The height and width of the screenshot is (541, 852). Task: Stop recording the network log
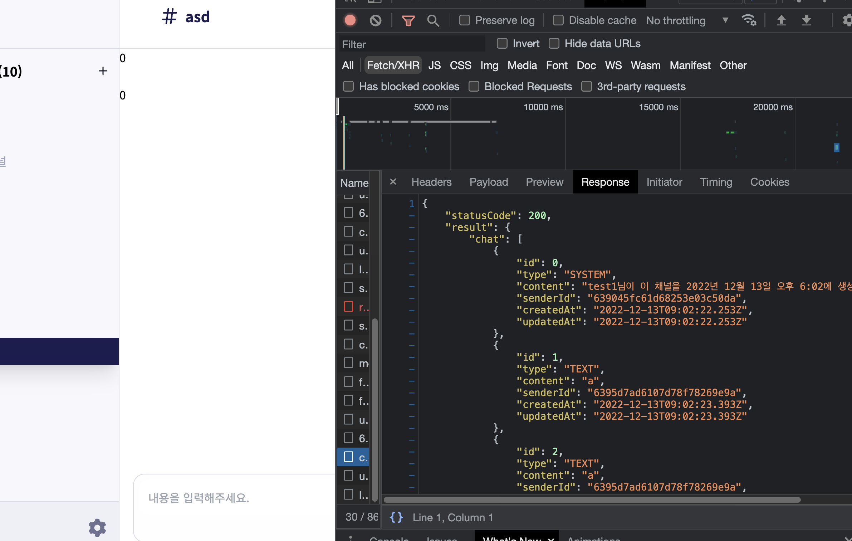(349, 20)
